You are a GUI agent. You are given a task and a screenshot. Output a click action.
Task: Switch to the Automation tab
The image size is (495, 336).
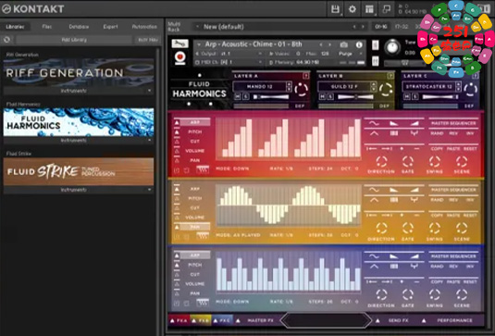pos(144,27)
